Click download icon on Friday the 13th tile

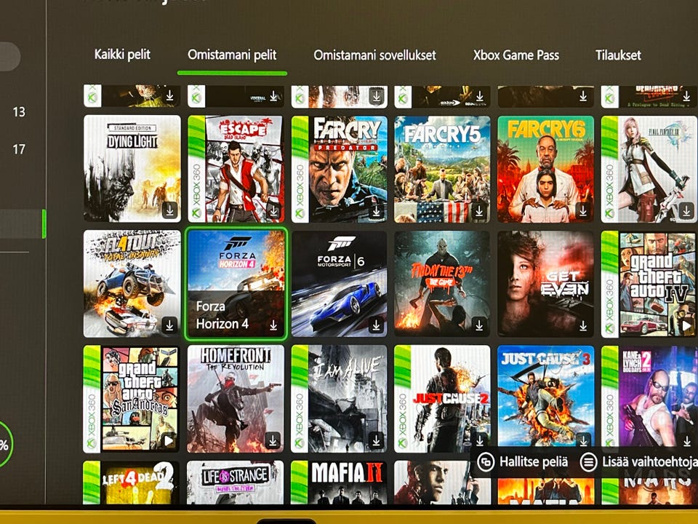(479, 325)
